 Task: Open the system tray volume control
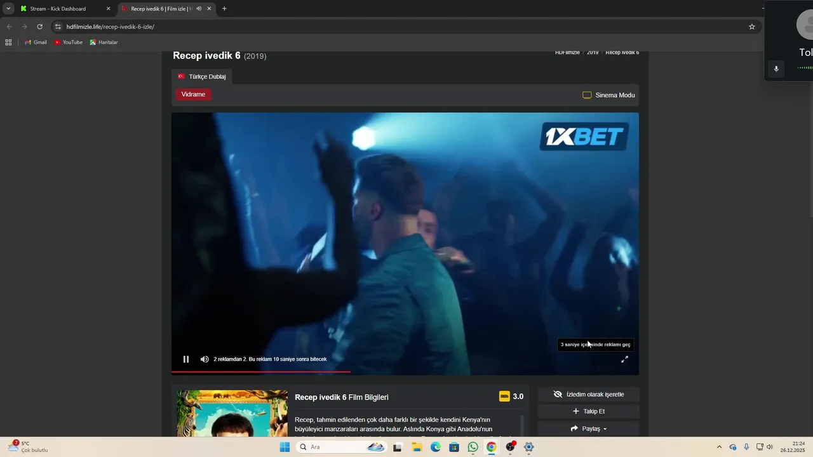[x=770, y=447]
